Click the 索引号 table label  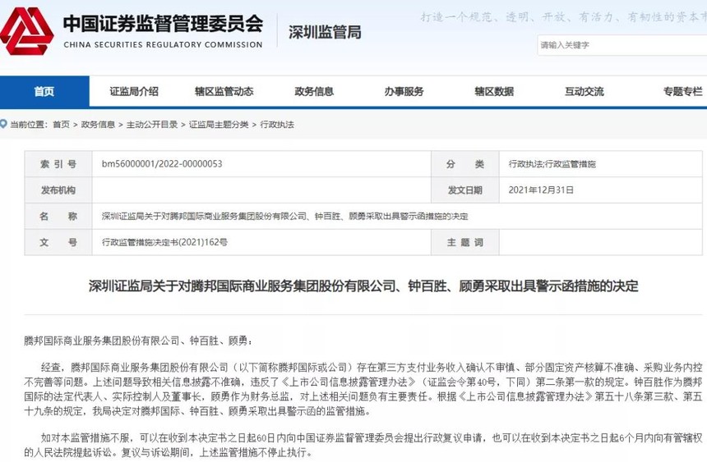click(x=58, y=164)
